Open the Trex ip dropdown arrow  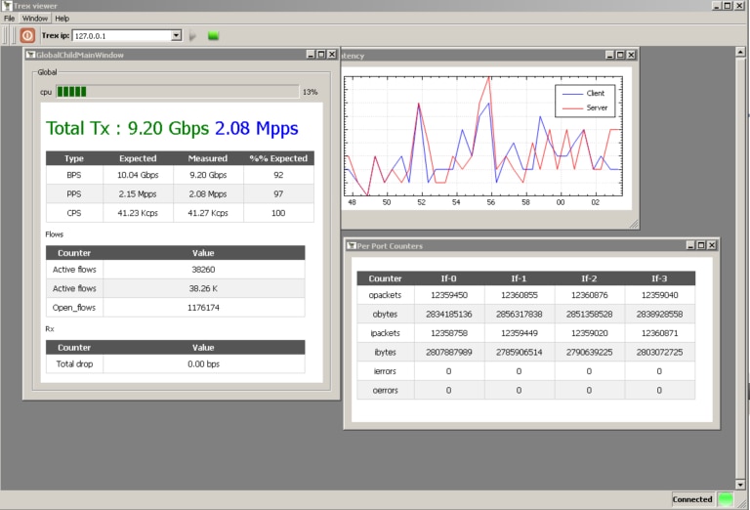point(176,35)
